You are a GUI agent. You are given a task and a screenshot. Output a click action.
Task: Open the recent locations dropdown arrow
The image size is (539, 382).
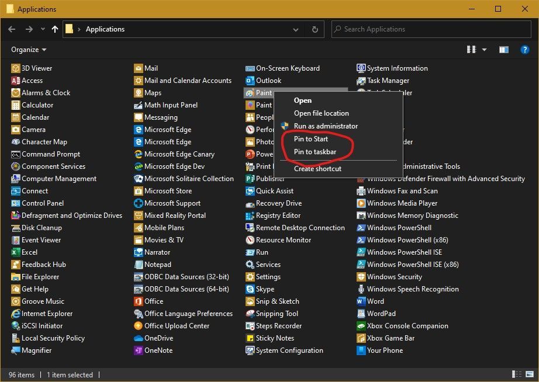coord(43,29)
